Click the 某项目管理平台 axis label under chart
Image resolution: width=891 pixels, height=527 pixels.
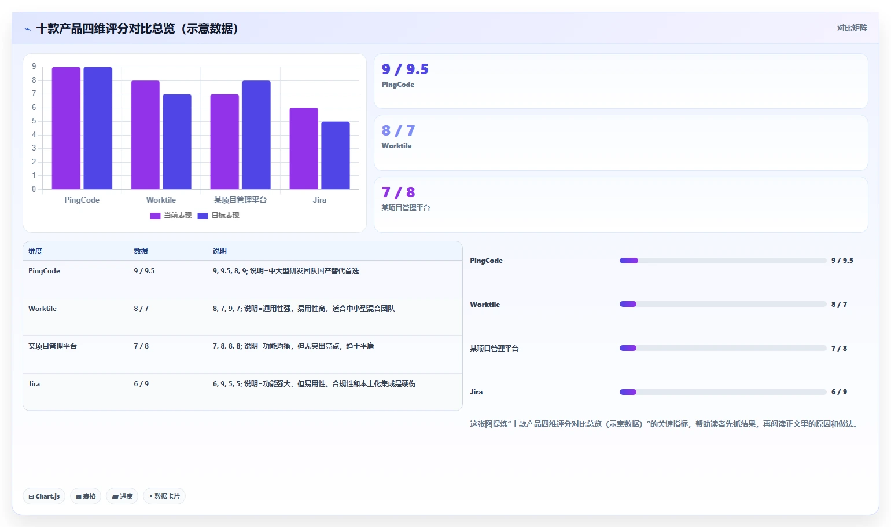pos(240,200)
